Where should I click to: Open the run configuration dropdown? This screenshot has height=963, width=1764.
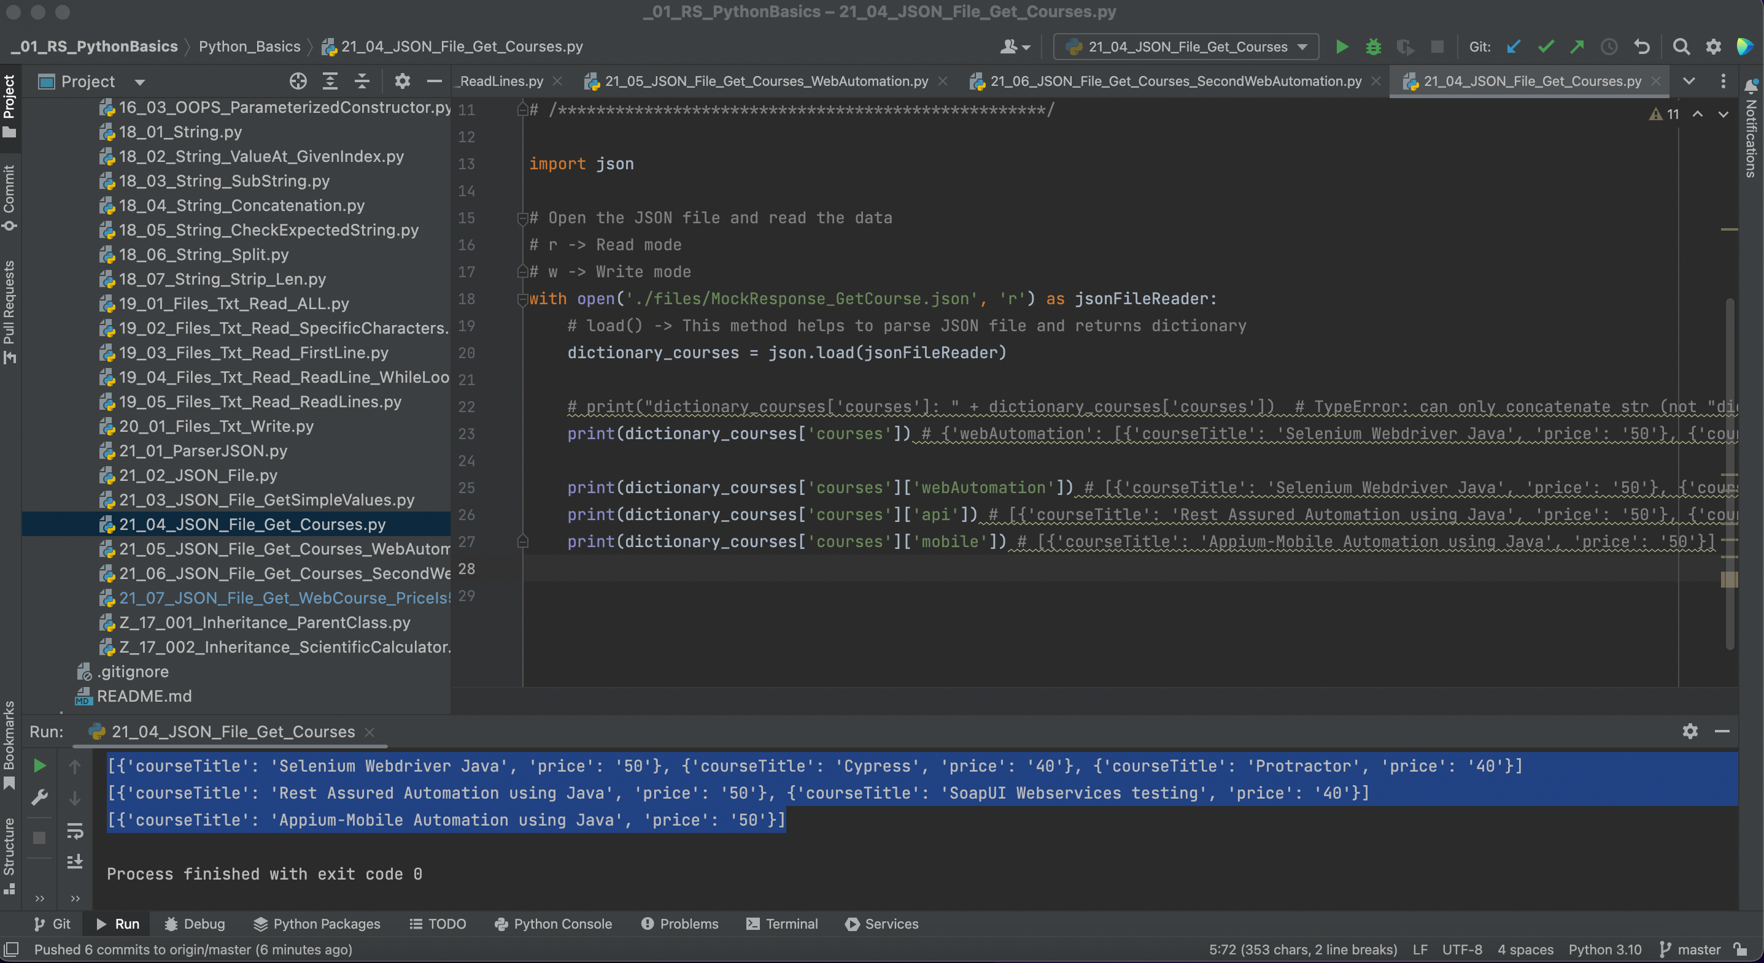pos(1186,47)
